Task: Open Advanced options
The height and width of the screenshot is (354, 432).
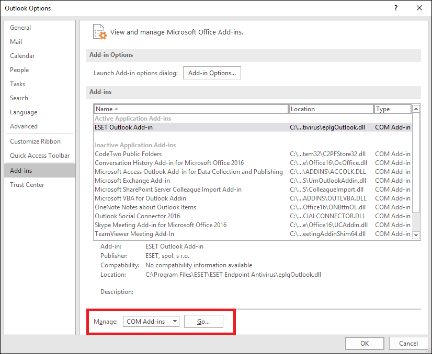Action: pyautogui.click(x=40, y=126)
